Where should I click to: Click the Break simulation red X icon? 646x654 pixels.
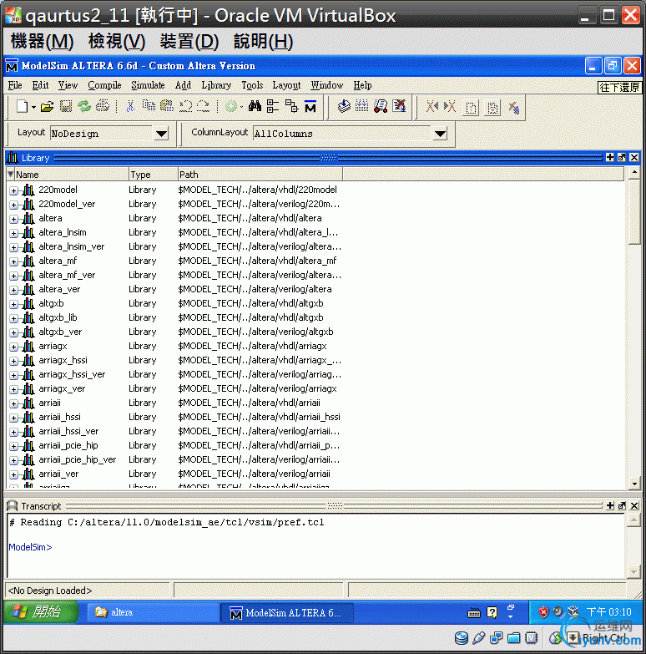click(x=399, y=107)
